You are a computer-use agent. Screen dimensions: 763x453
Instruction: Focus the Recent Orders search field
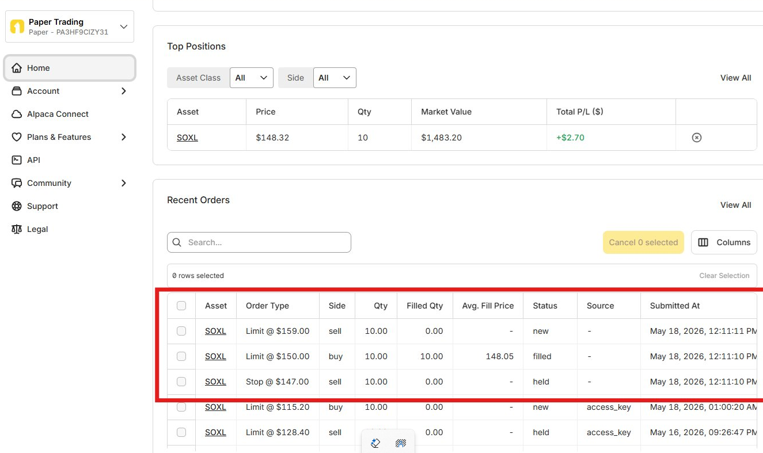[259, 242]
